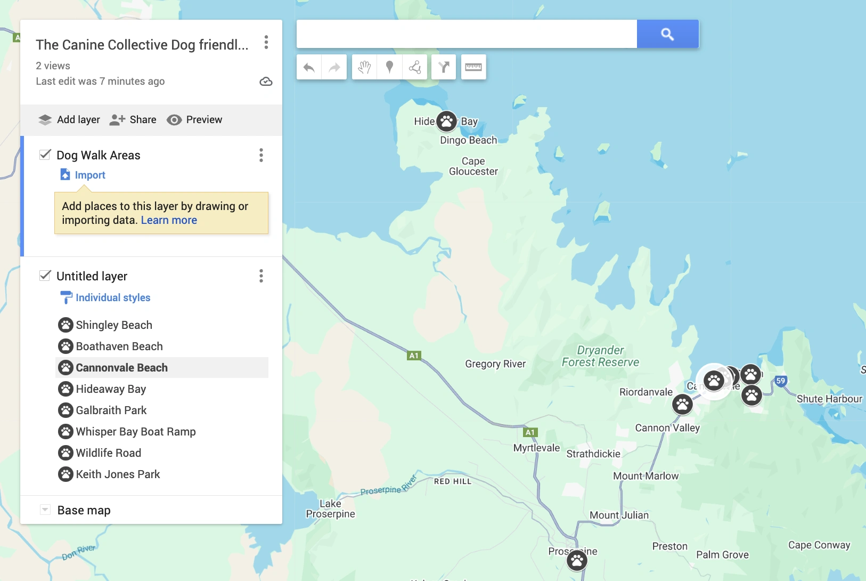Click the Import link in Dog Walk Areas
The height and width of the screenshot is (581, 866).
(83, 175)
